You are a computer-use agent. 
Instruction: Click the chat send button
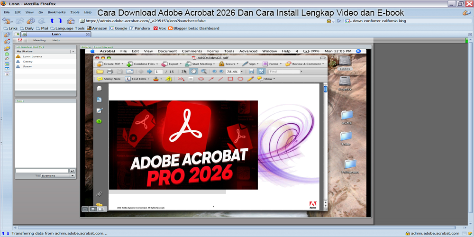tap(72, 171)
